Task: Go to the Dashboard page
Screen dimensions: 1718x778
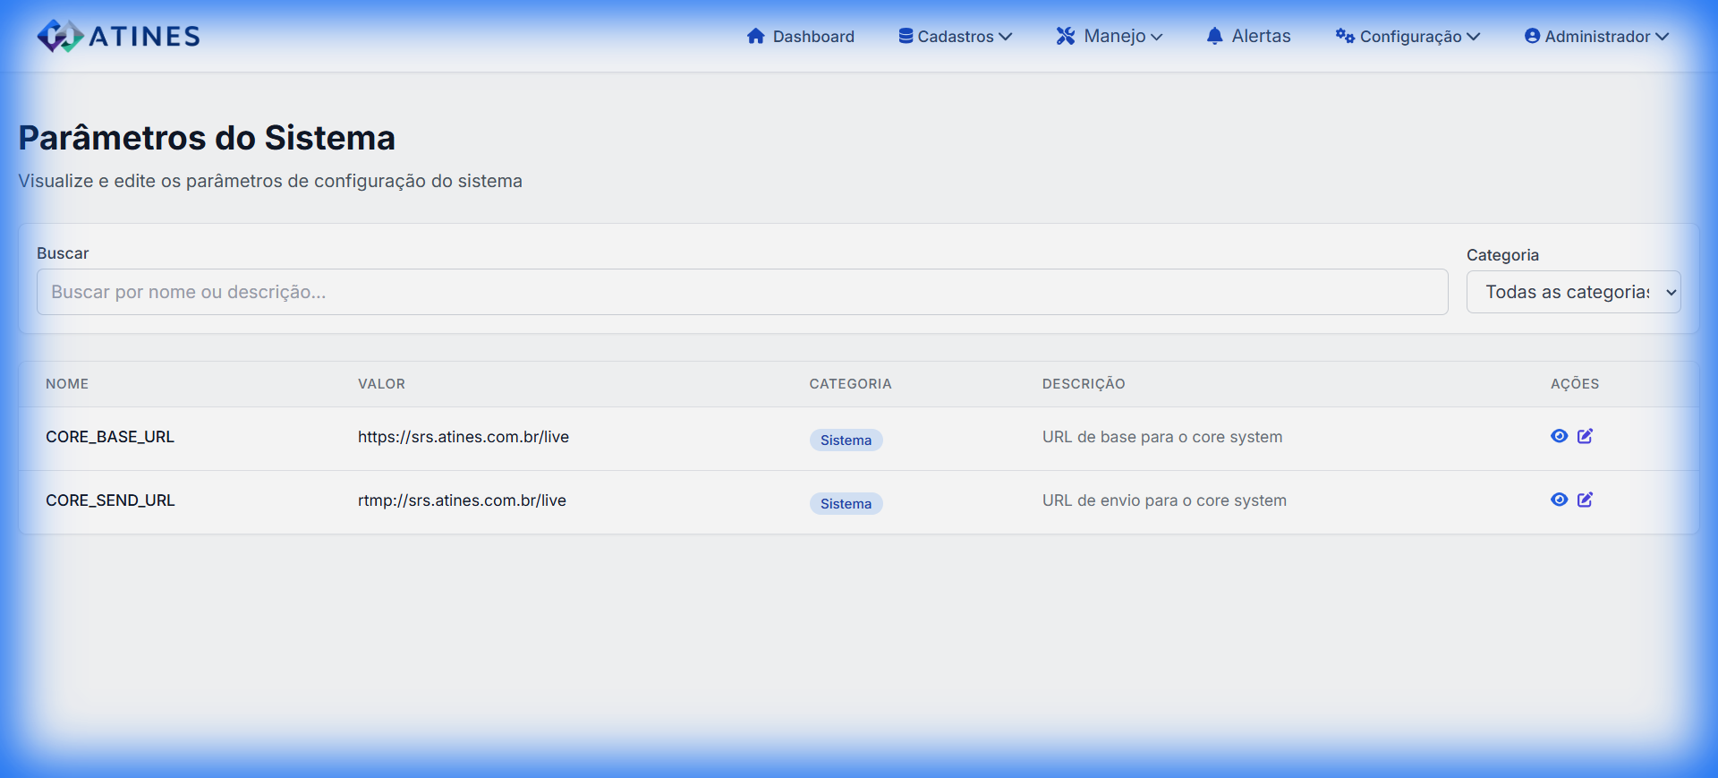Action: pos(812,37)
